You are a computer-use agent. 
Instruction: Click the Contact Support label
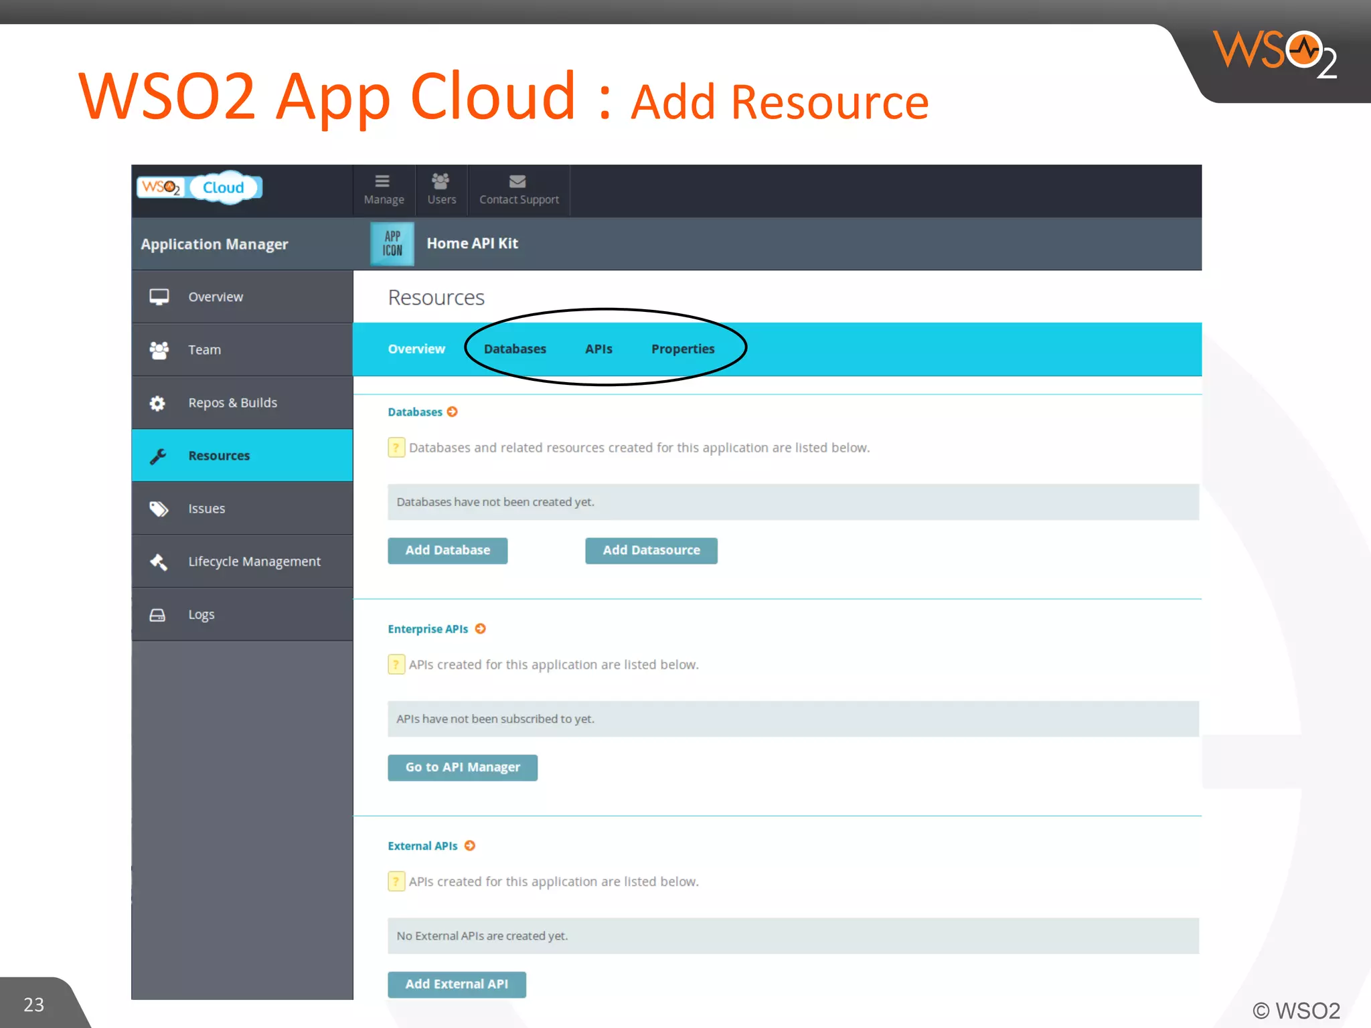[519, 199]
